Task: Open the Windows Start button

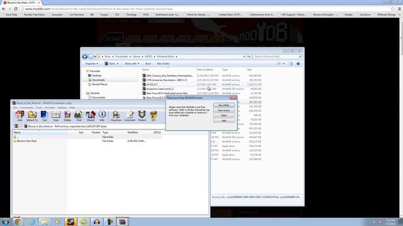Action: pyautogui.click(x=5, y=222)
